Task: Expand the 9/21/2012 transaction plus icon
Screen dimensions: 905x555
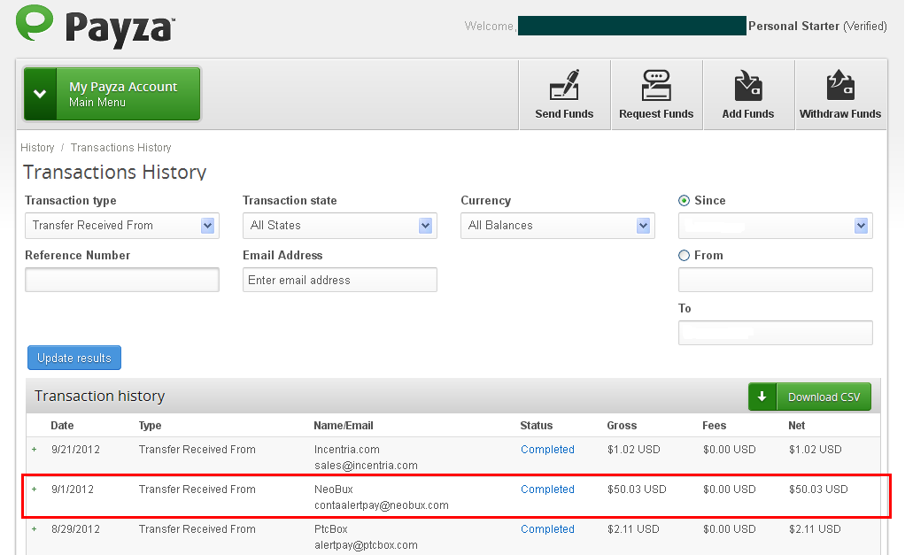Action: coord(34,450)
